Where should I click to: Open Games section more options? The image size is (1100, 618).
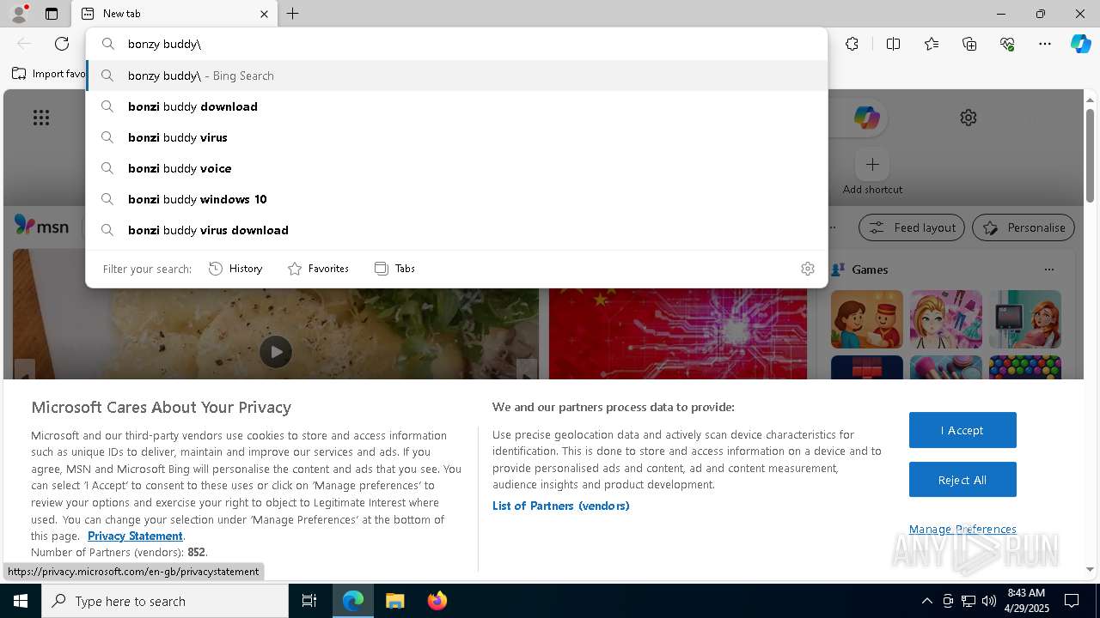pyautogui.click(x=1048, y=270)
